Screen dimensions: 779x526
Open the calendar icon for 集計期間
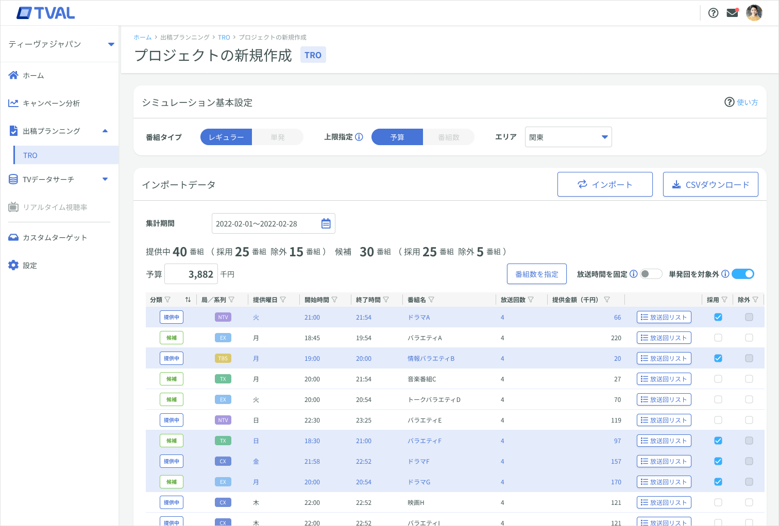[326, 223]
